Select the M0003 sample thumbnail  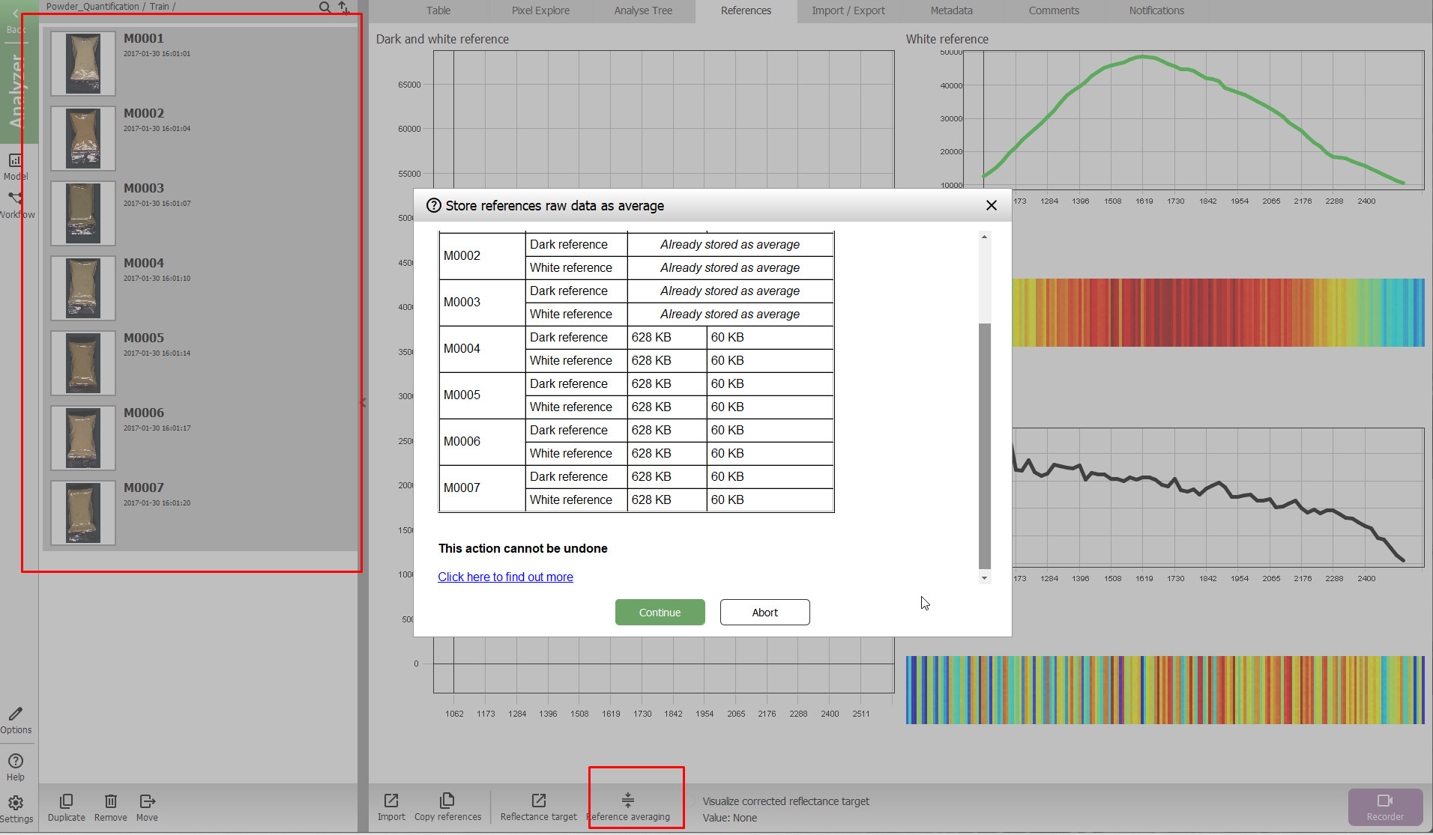(83, 213)
